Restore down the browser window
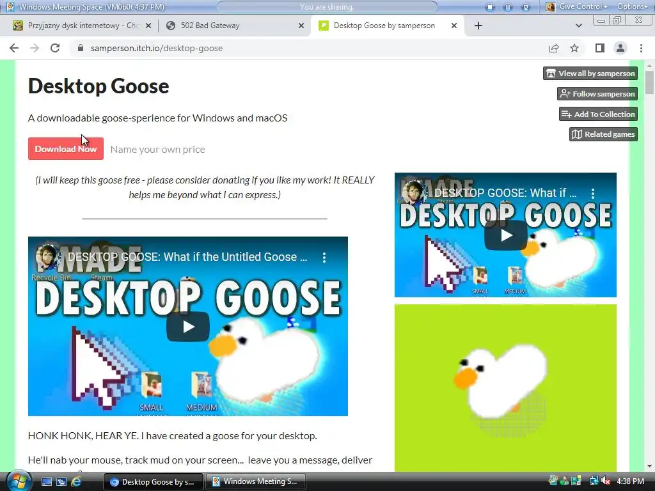 (617, 20)
